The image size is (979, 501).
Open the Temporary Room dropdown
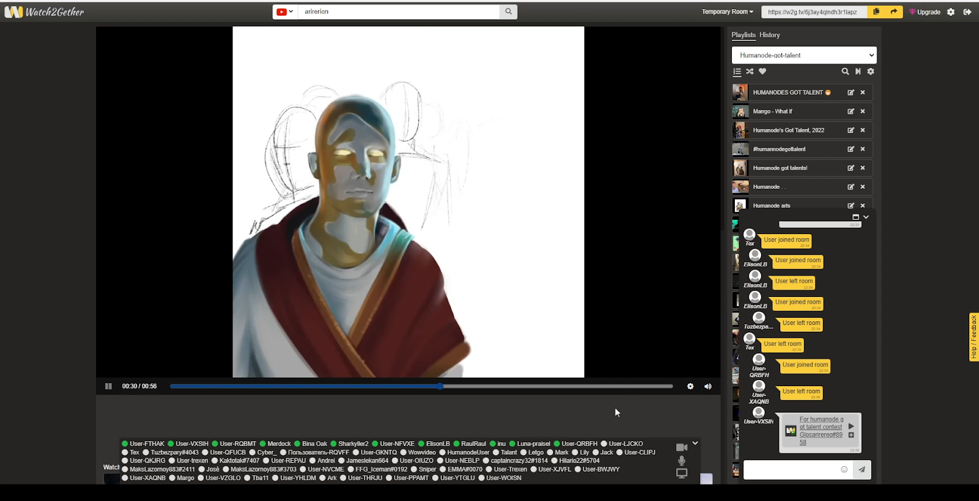(727, 12)
